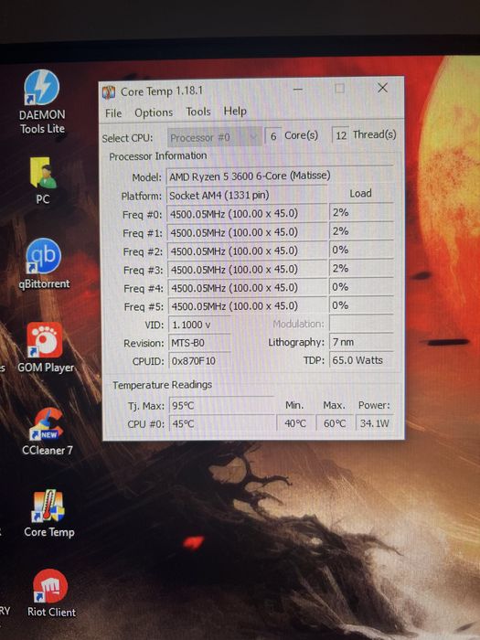Click the Revision value MTS-B0
Image resolution: width=480 pixels, height=640 pixels.
(199, 343)
